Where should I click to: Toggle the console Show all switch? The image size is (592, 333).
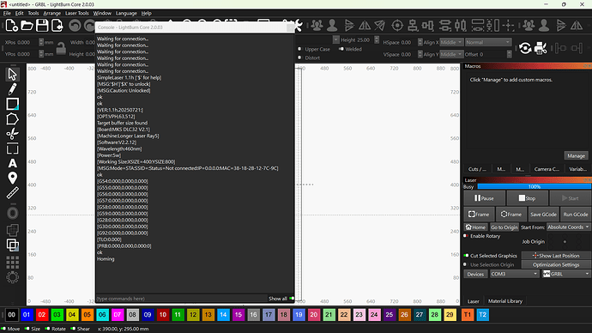pyautogui.click(x=292, y=299)
